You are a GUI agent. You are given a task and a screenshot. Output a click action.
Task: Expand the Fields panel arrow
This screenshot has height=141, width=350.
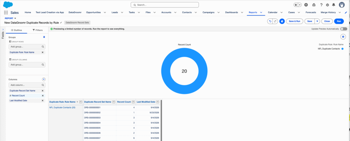pyautogui.click(x=3, y=30)
